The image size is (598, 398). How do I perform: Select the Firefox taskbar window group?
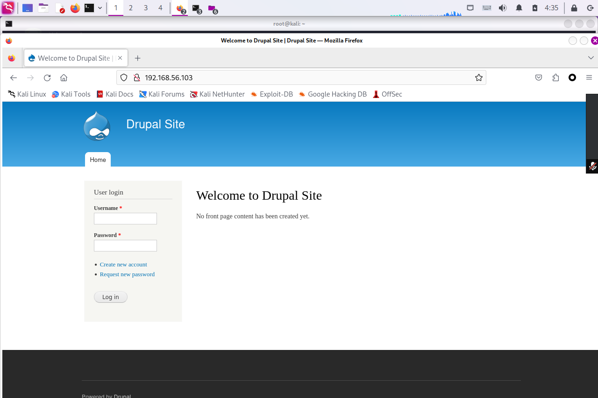(180, 8)
